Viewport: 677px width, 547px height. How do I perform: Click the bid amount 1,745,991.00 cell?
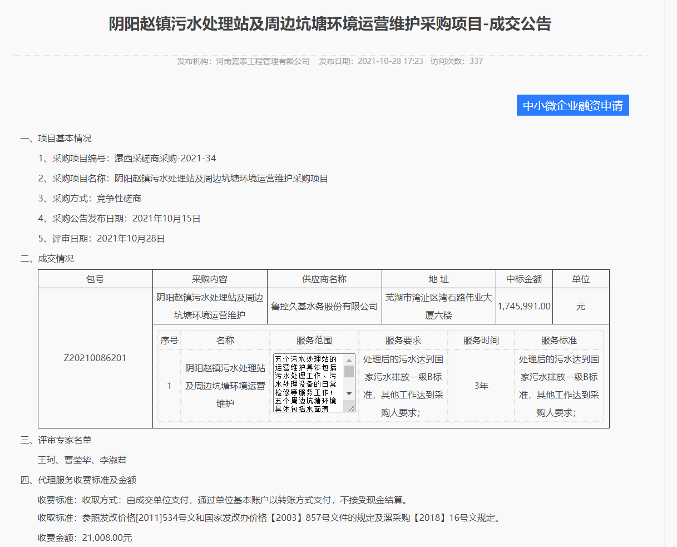[524, 306]
